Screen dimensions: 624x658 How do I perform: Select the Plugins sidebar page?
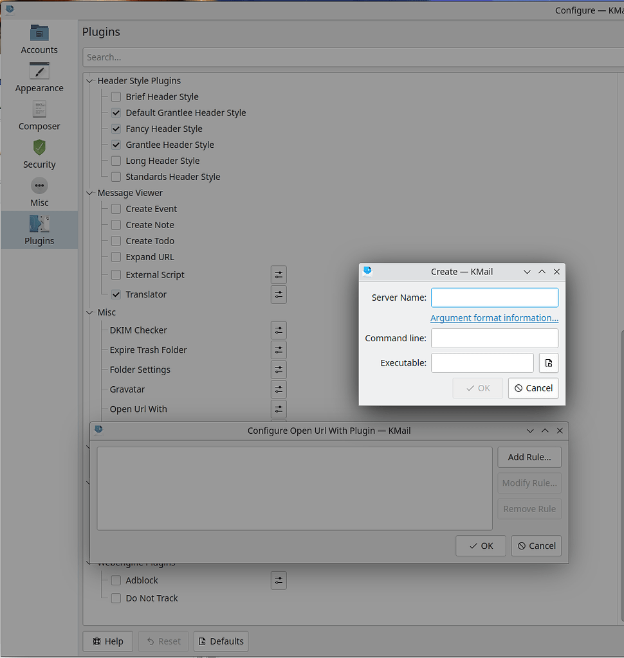click(x=39, y=230)
